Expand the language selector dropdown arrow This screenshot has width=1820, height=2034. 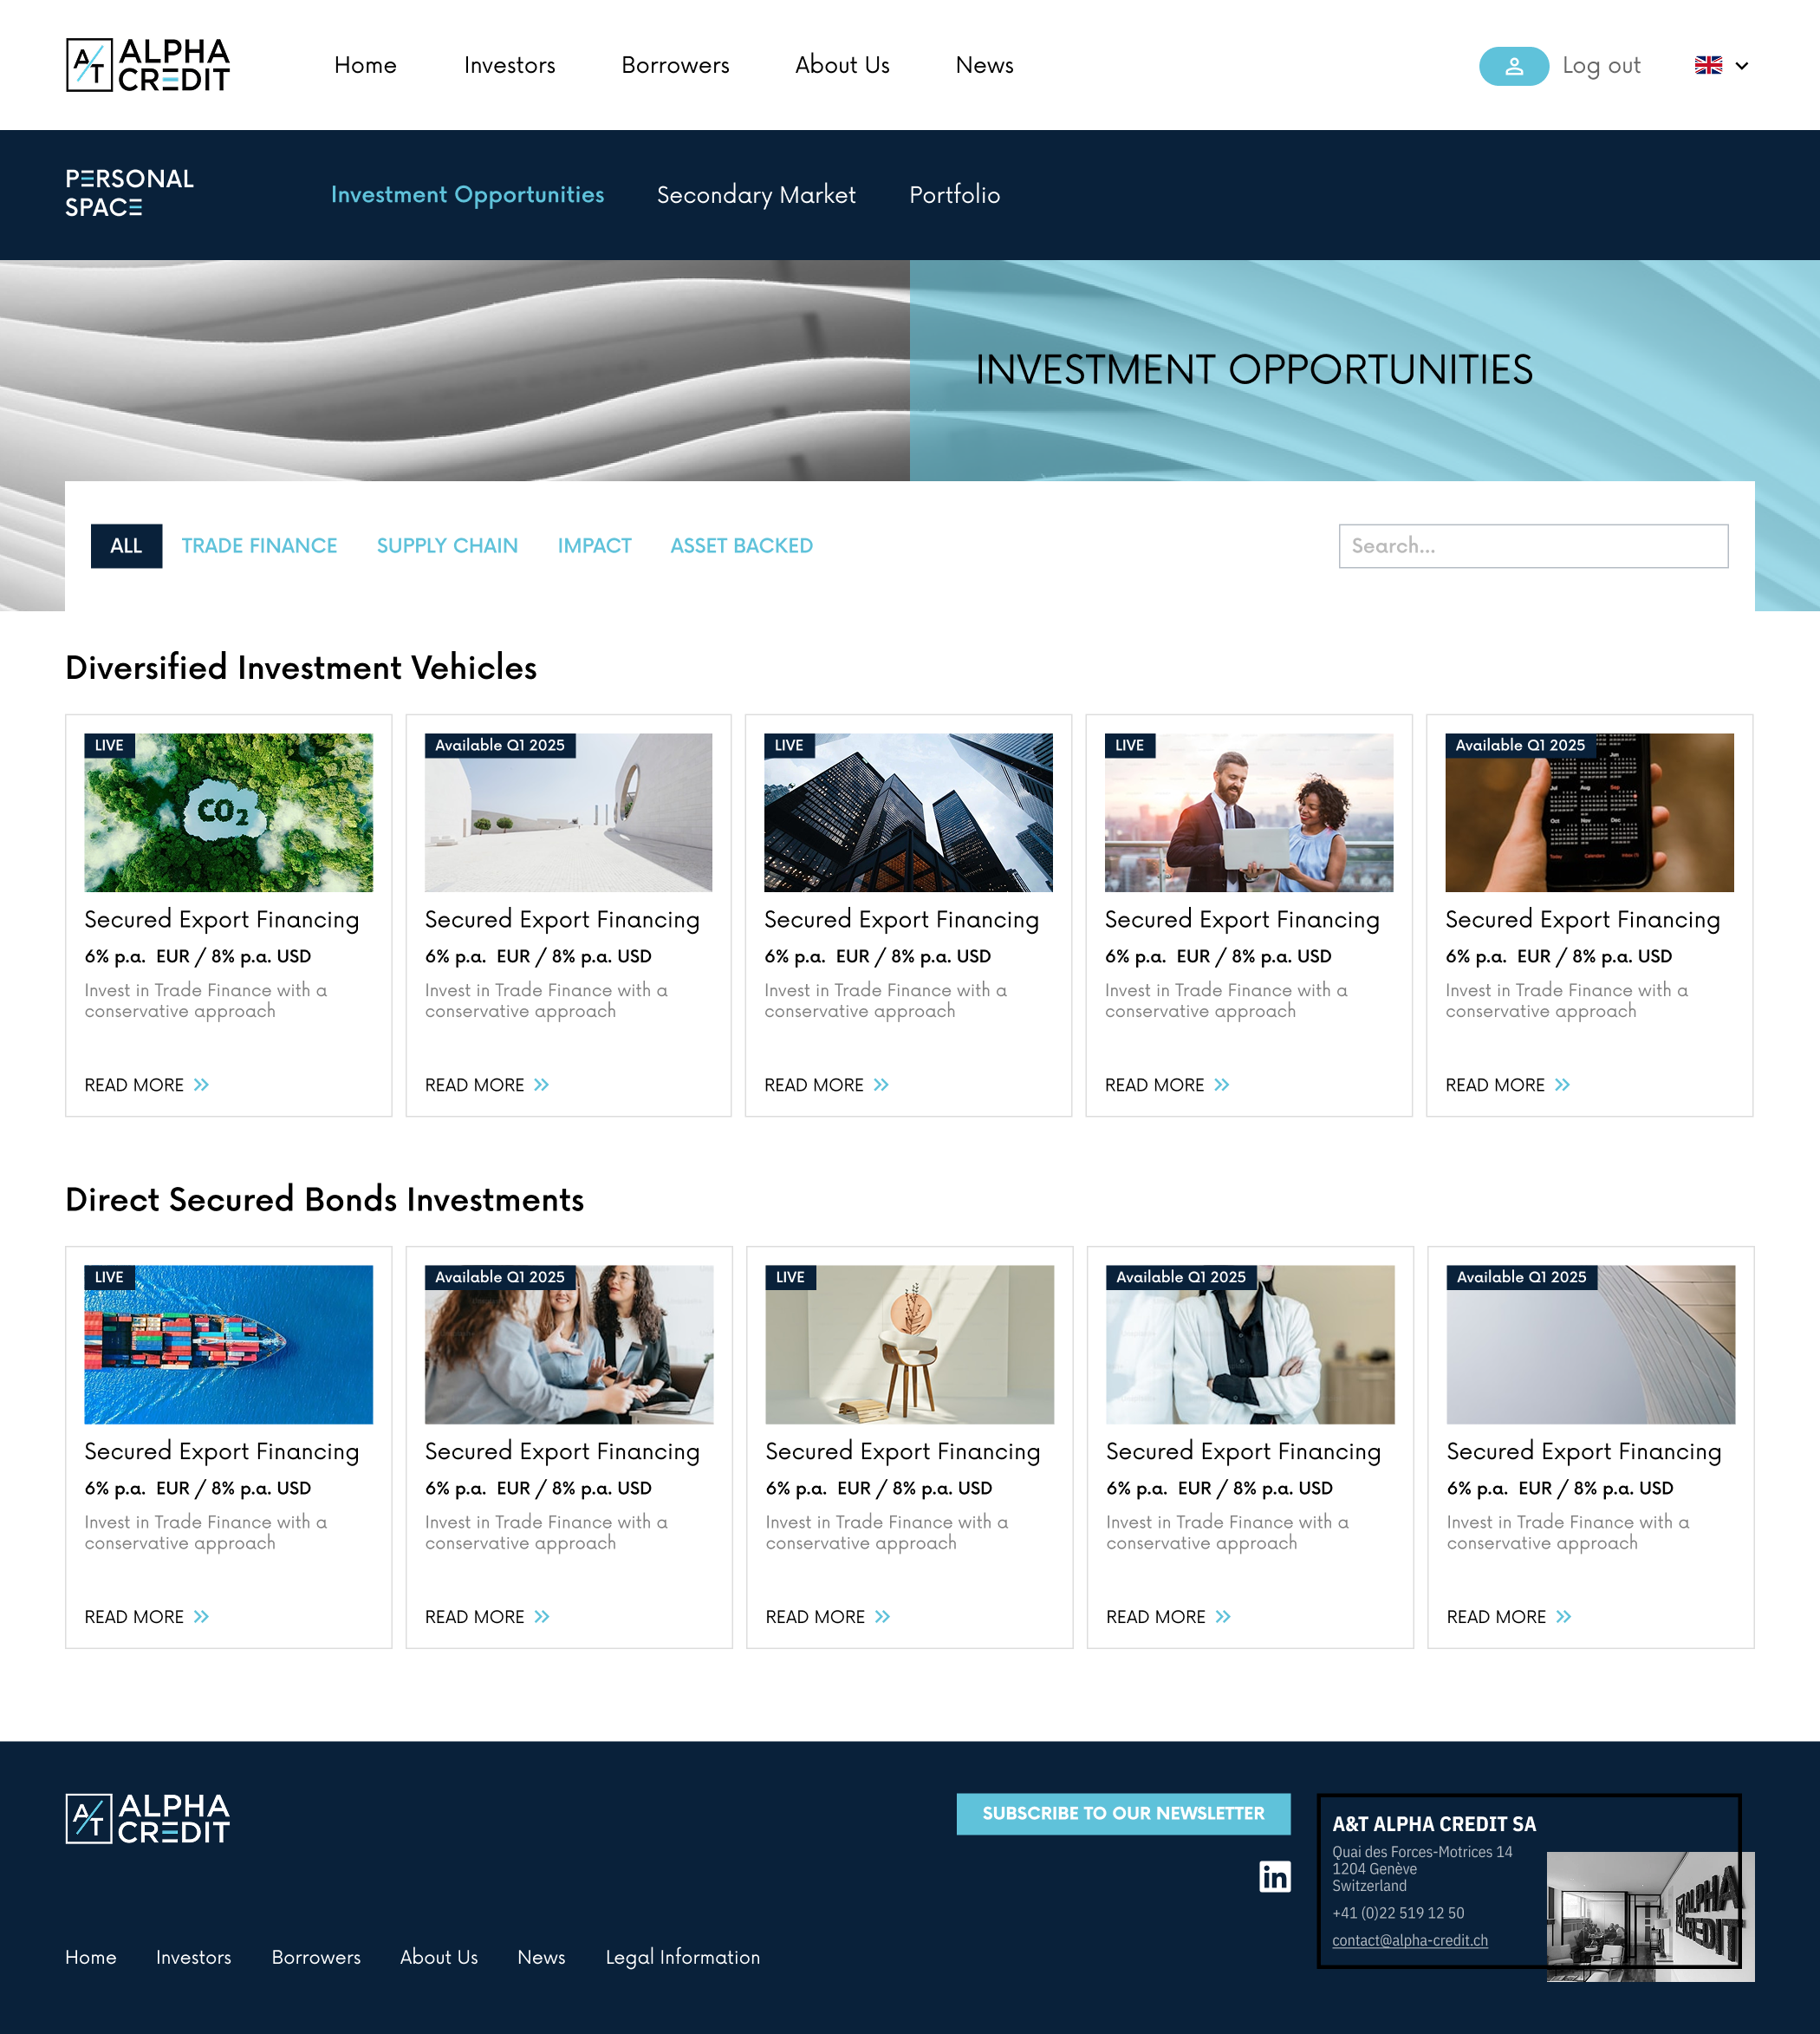tap(1742, 66)
